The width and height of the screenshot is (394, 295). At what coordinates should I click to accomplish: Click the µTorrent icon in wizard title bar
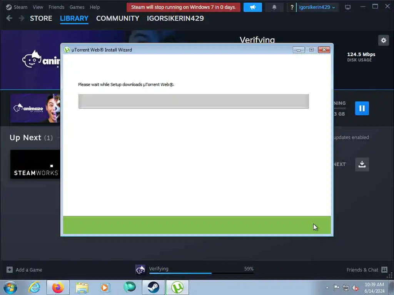67,50
